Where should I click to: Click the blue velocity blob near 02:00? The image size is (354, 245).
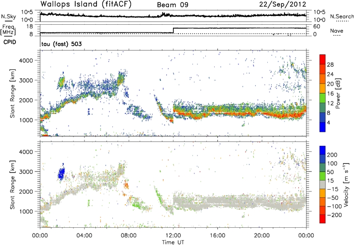[x=61, y=173]
